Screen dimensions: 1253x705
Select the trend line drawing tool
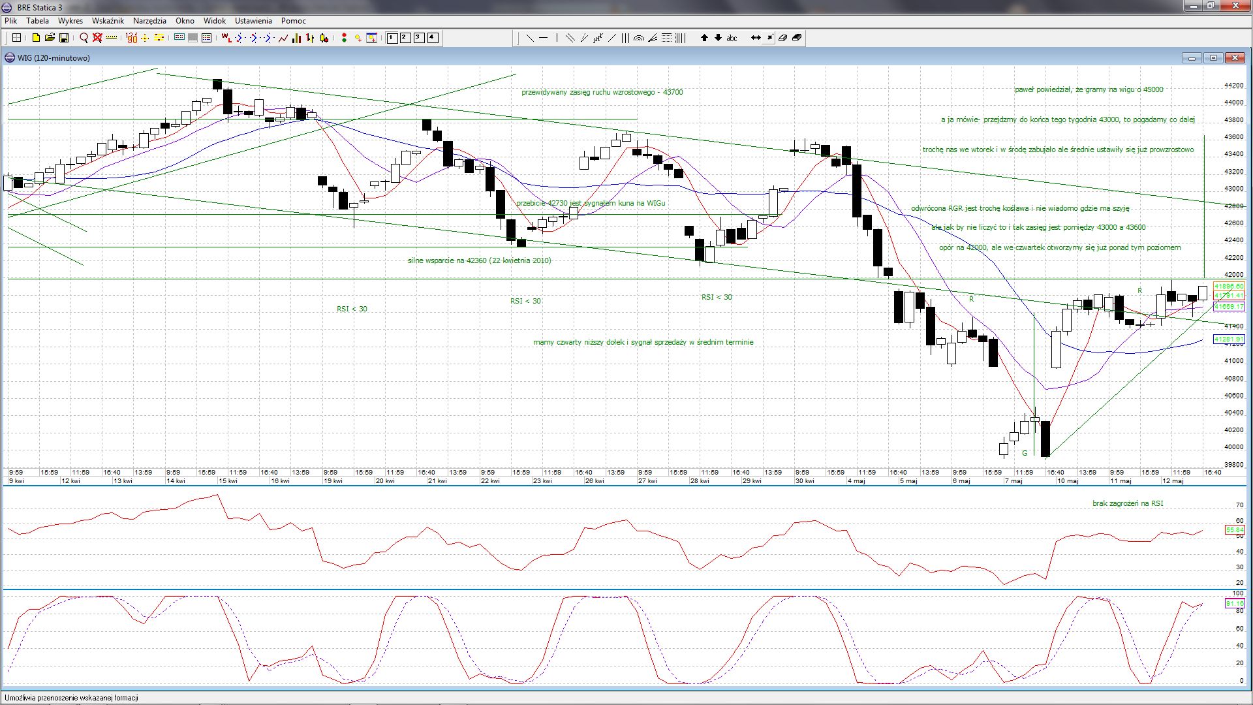(530, 38)
